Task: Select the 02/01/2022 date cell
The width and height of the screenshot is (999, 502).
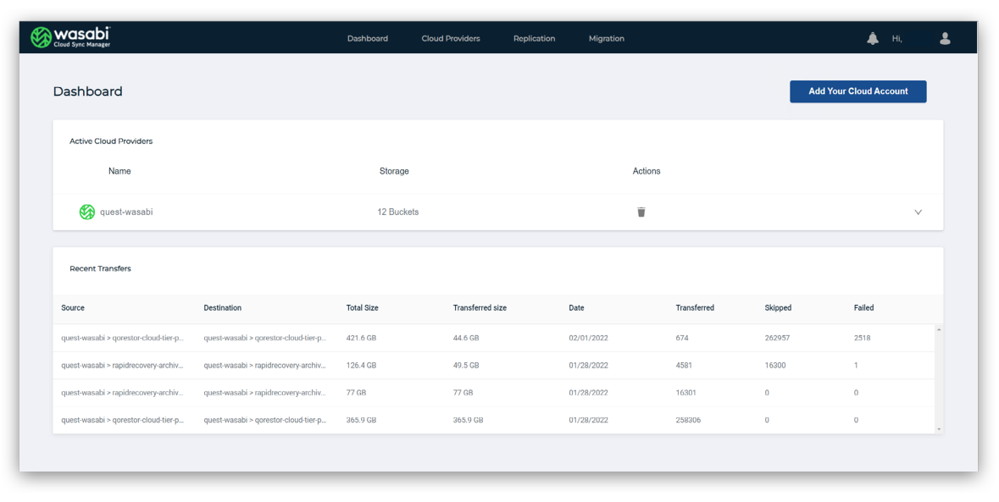Action: [588, 338]
